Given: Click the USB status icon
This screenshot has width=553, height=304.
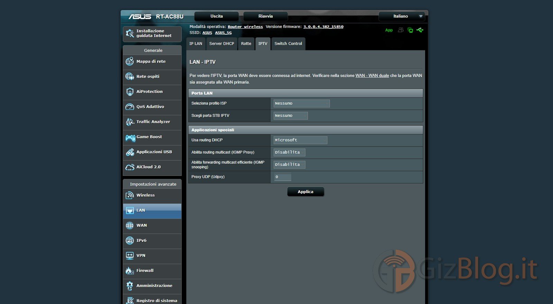Looking at the screenshot, I should tap(420, 30).
